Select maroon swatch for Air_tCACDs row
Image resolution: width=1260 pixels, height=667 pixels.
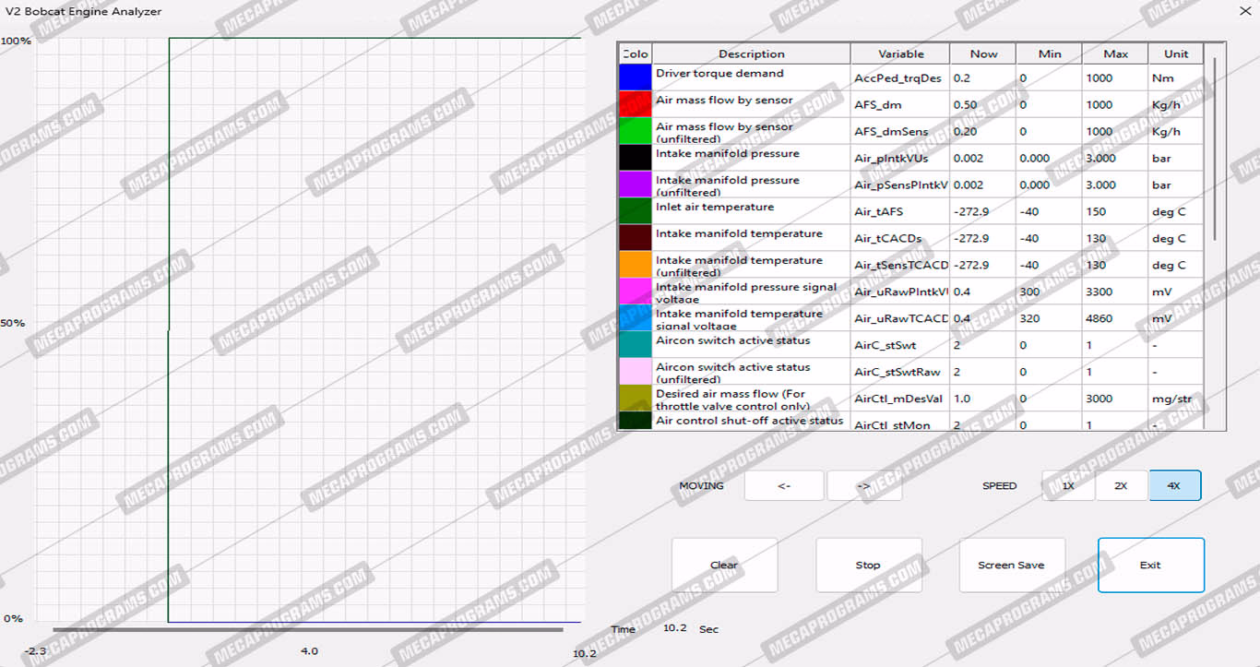635,238
